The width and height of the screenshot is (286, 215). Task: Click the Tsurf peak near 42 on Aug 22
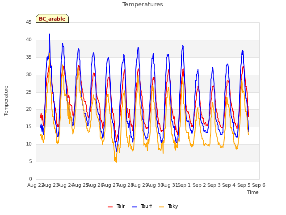(50, 34)
